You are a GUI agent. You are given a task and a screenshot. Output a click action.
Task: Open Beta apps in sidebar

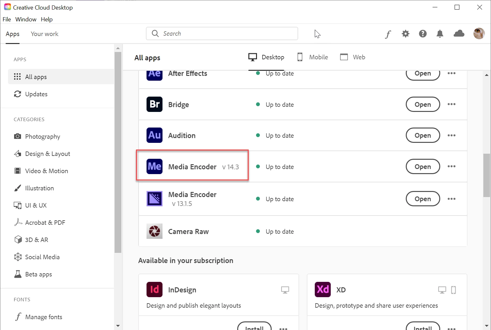[x=33, y=274]
